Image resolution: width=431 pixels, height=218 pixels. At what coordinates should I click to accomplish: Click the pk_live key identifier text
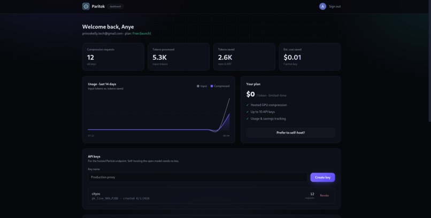click(x=105, y=198)
